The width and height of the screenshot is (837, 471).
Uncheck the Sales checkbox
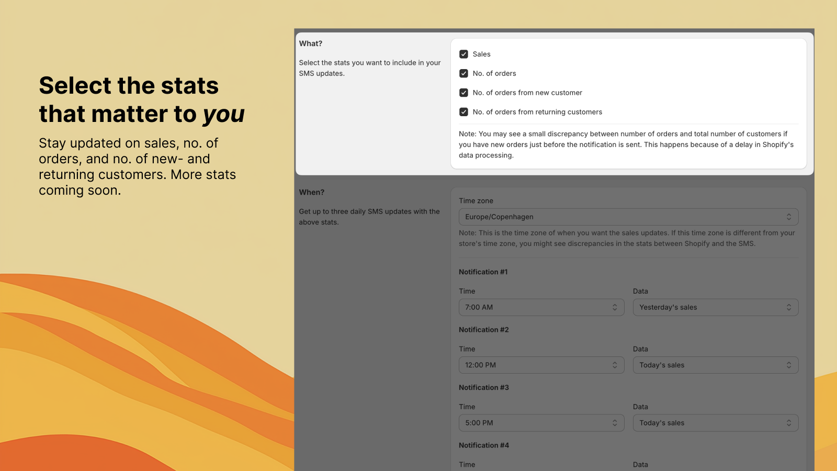click(463, 54)
